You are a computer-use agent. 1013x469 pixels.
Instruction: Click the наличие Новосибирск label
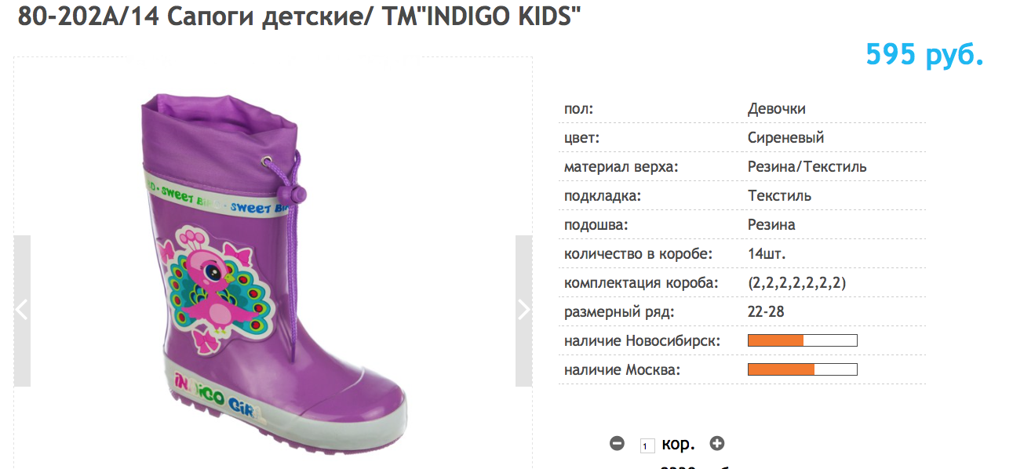pos(642,341)
